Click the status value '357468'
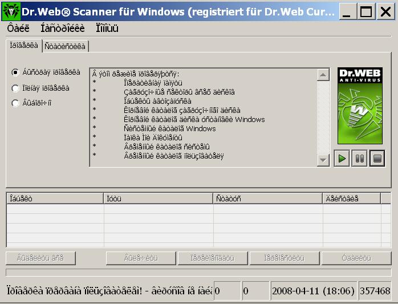This screenshot has width=398, height=304. [375, 291]
